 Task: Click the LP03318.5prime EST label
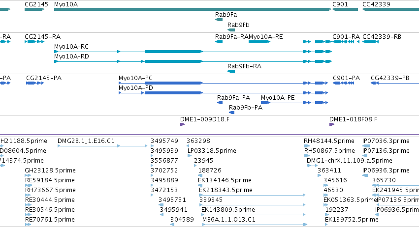click(x=212, y=151)
